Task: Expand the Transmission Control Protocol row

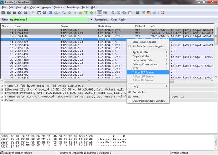Action: [x=3, y=96]
